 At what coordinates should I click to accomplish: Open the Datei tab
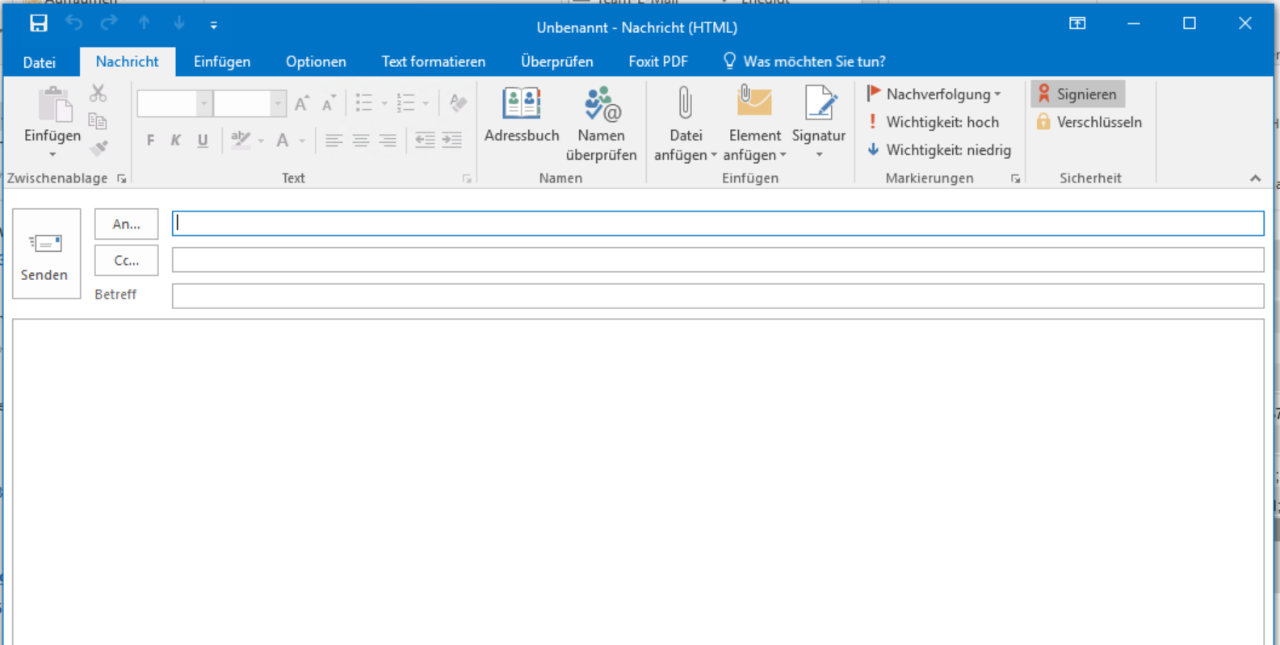click(40, 62)
